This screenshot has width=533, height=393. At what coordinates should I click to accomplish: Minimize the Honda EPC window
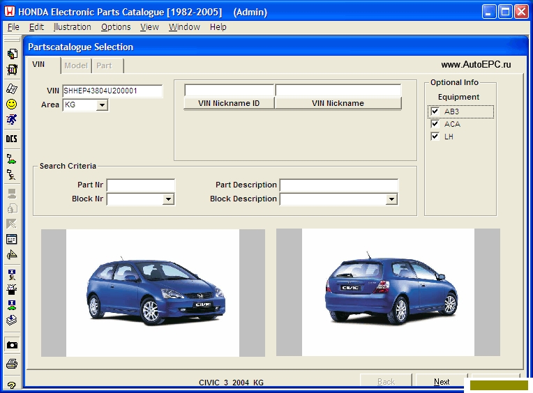point(489,12)
